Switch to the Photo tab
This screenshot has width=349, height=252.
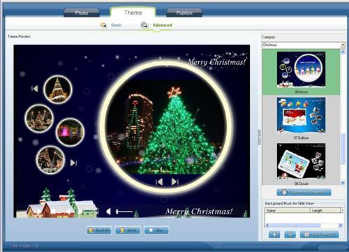click(x=82, y=13)
